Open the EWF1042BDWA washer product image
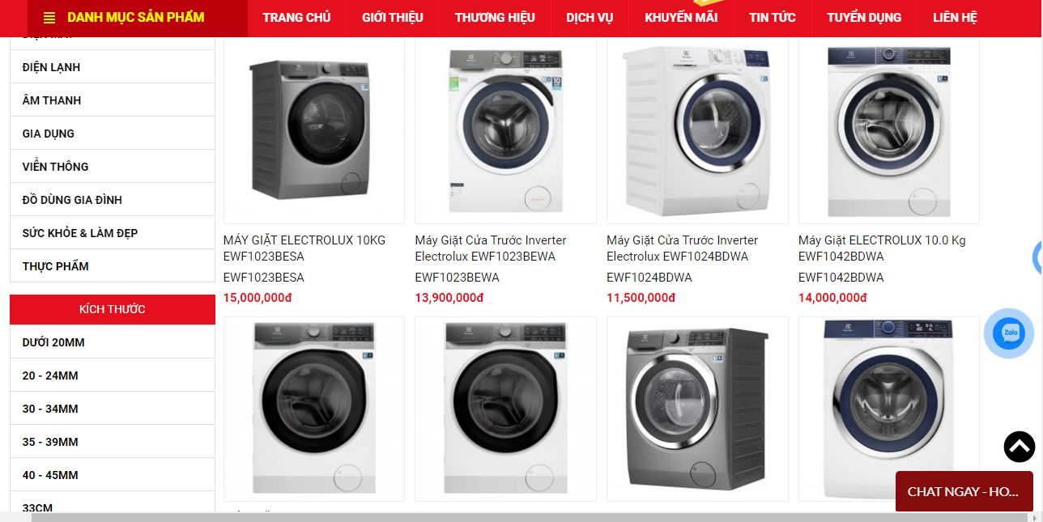Image resolution: width=1043 pixels, height=522 pixels. tap(889, 130)
